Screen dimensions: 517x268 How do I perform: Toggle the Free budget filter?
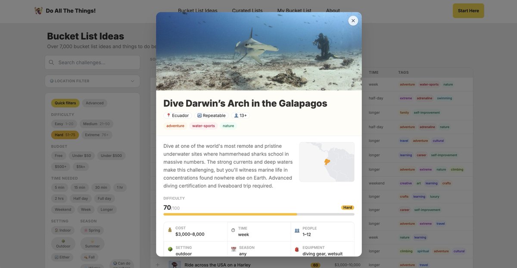click(x=59, y=156)
